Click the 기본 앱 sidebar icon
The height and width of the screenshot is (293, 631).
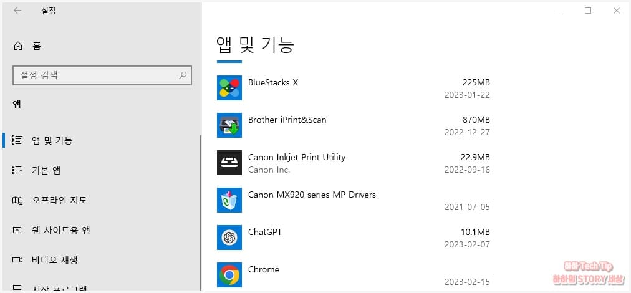click(17, 170)
